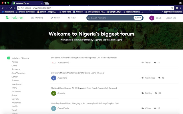Select the Nairaland Forum tab
183x114 pixels.
[x=27, y=3]
